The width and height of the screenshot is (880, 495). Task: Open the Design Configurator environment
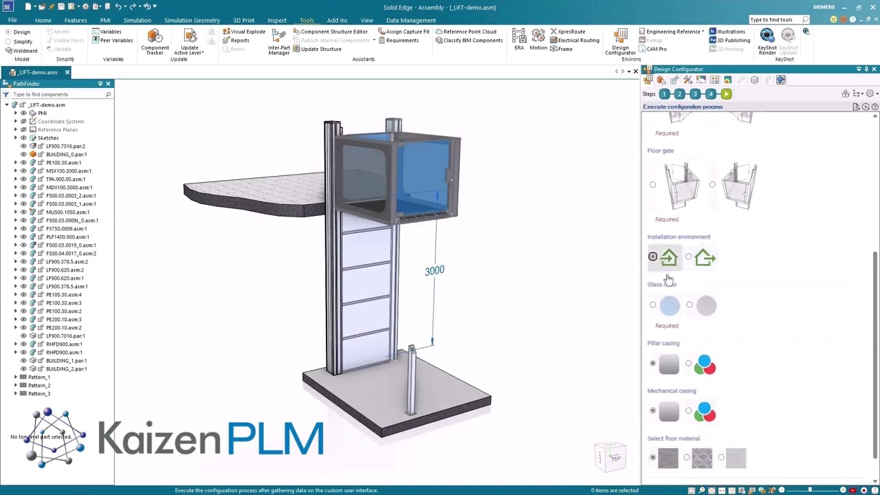click(620, 42)
